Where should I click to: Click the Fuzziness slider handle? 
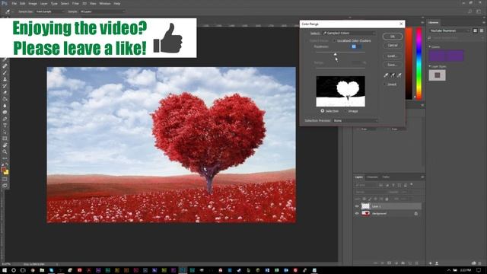[x=335, y=54]
